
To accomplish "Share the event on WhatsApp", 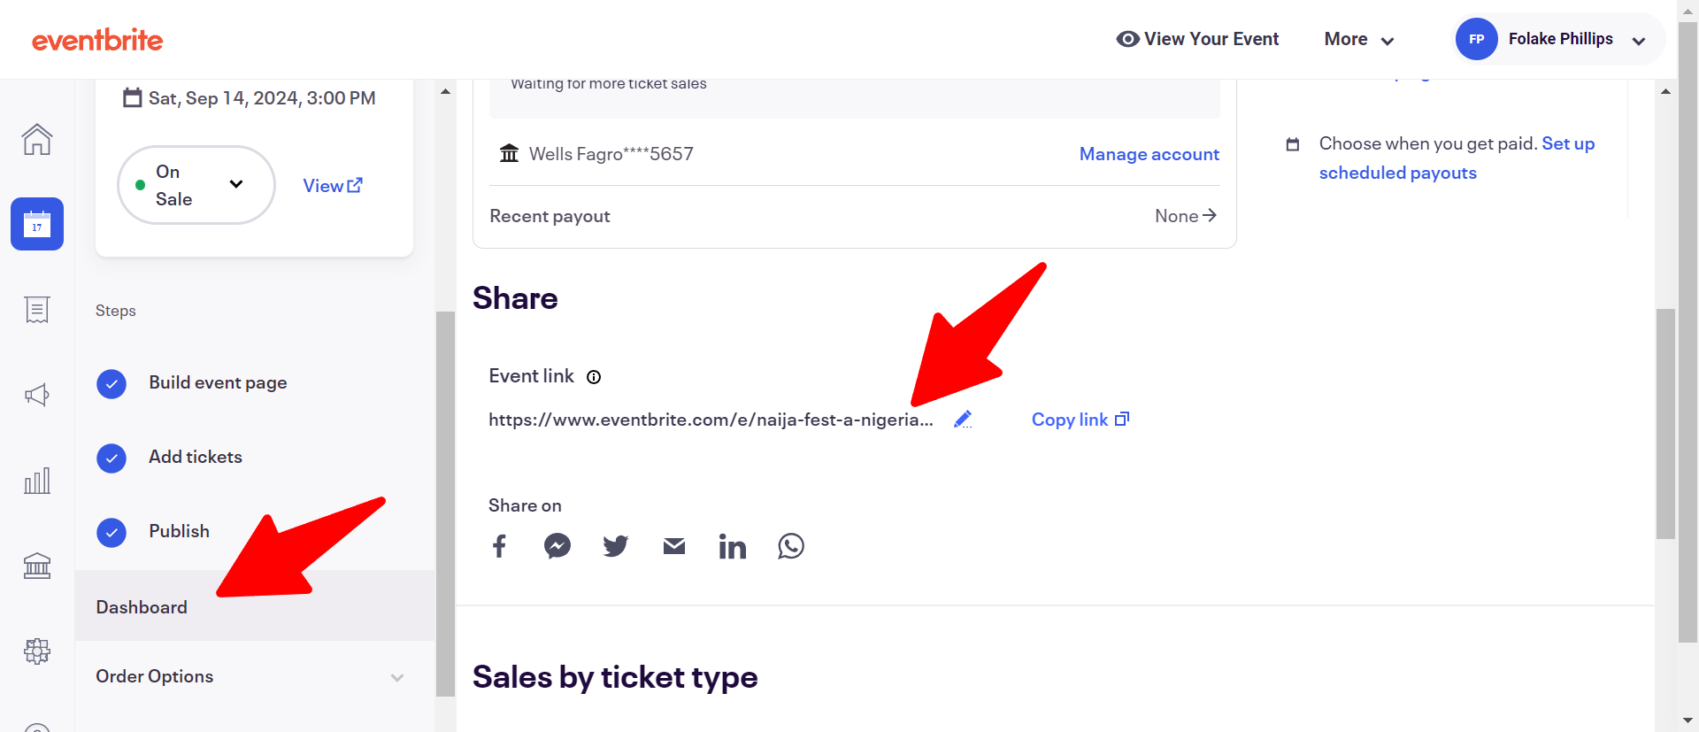I will pyautogui.click(x=791, y=546).
